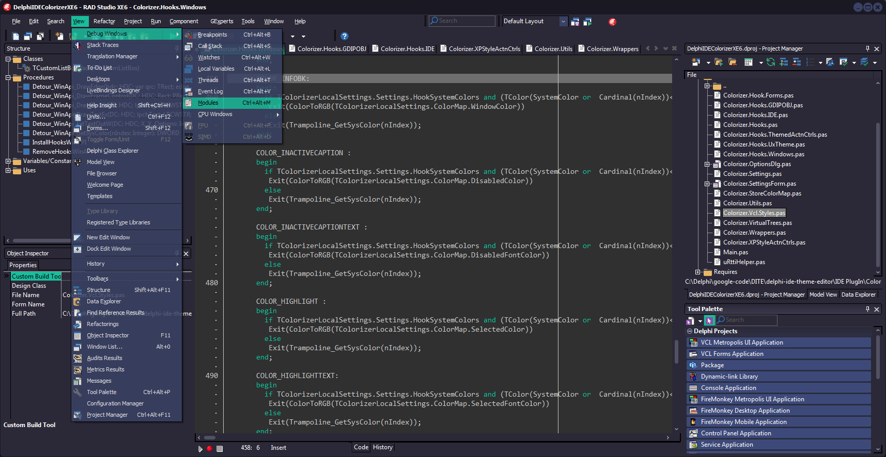Viewport: 886px width, 457px height.
Task: Switch to History tab below the editor
Action: [x=383, y=448]
